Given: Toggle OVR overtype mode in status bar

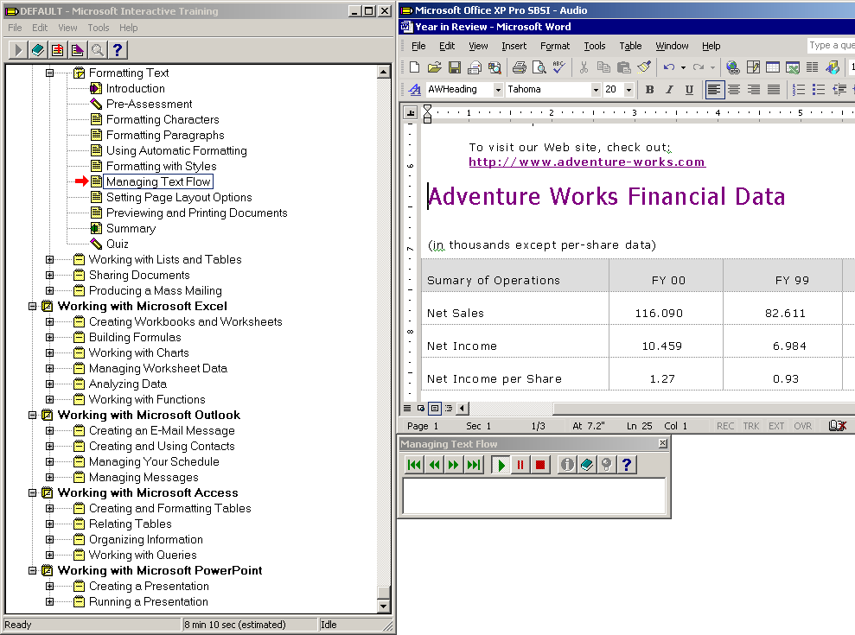Looking at the screenshot, I should tap(802, 426).
